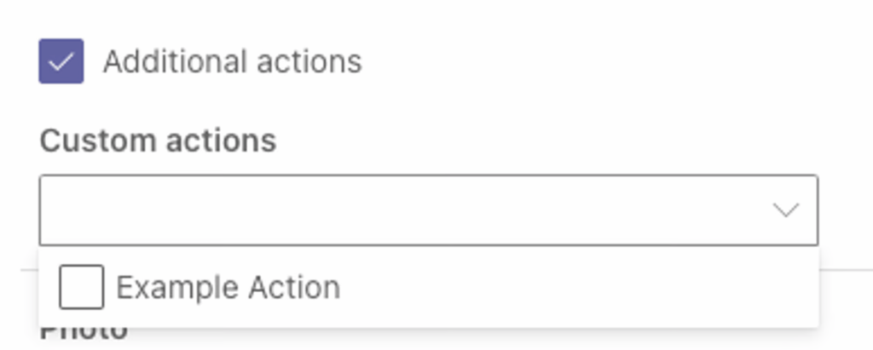Collapse the Custom actions dropdown list

click(x=785, y=209)
